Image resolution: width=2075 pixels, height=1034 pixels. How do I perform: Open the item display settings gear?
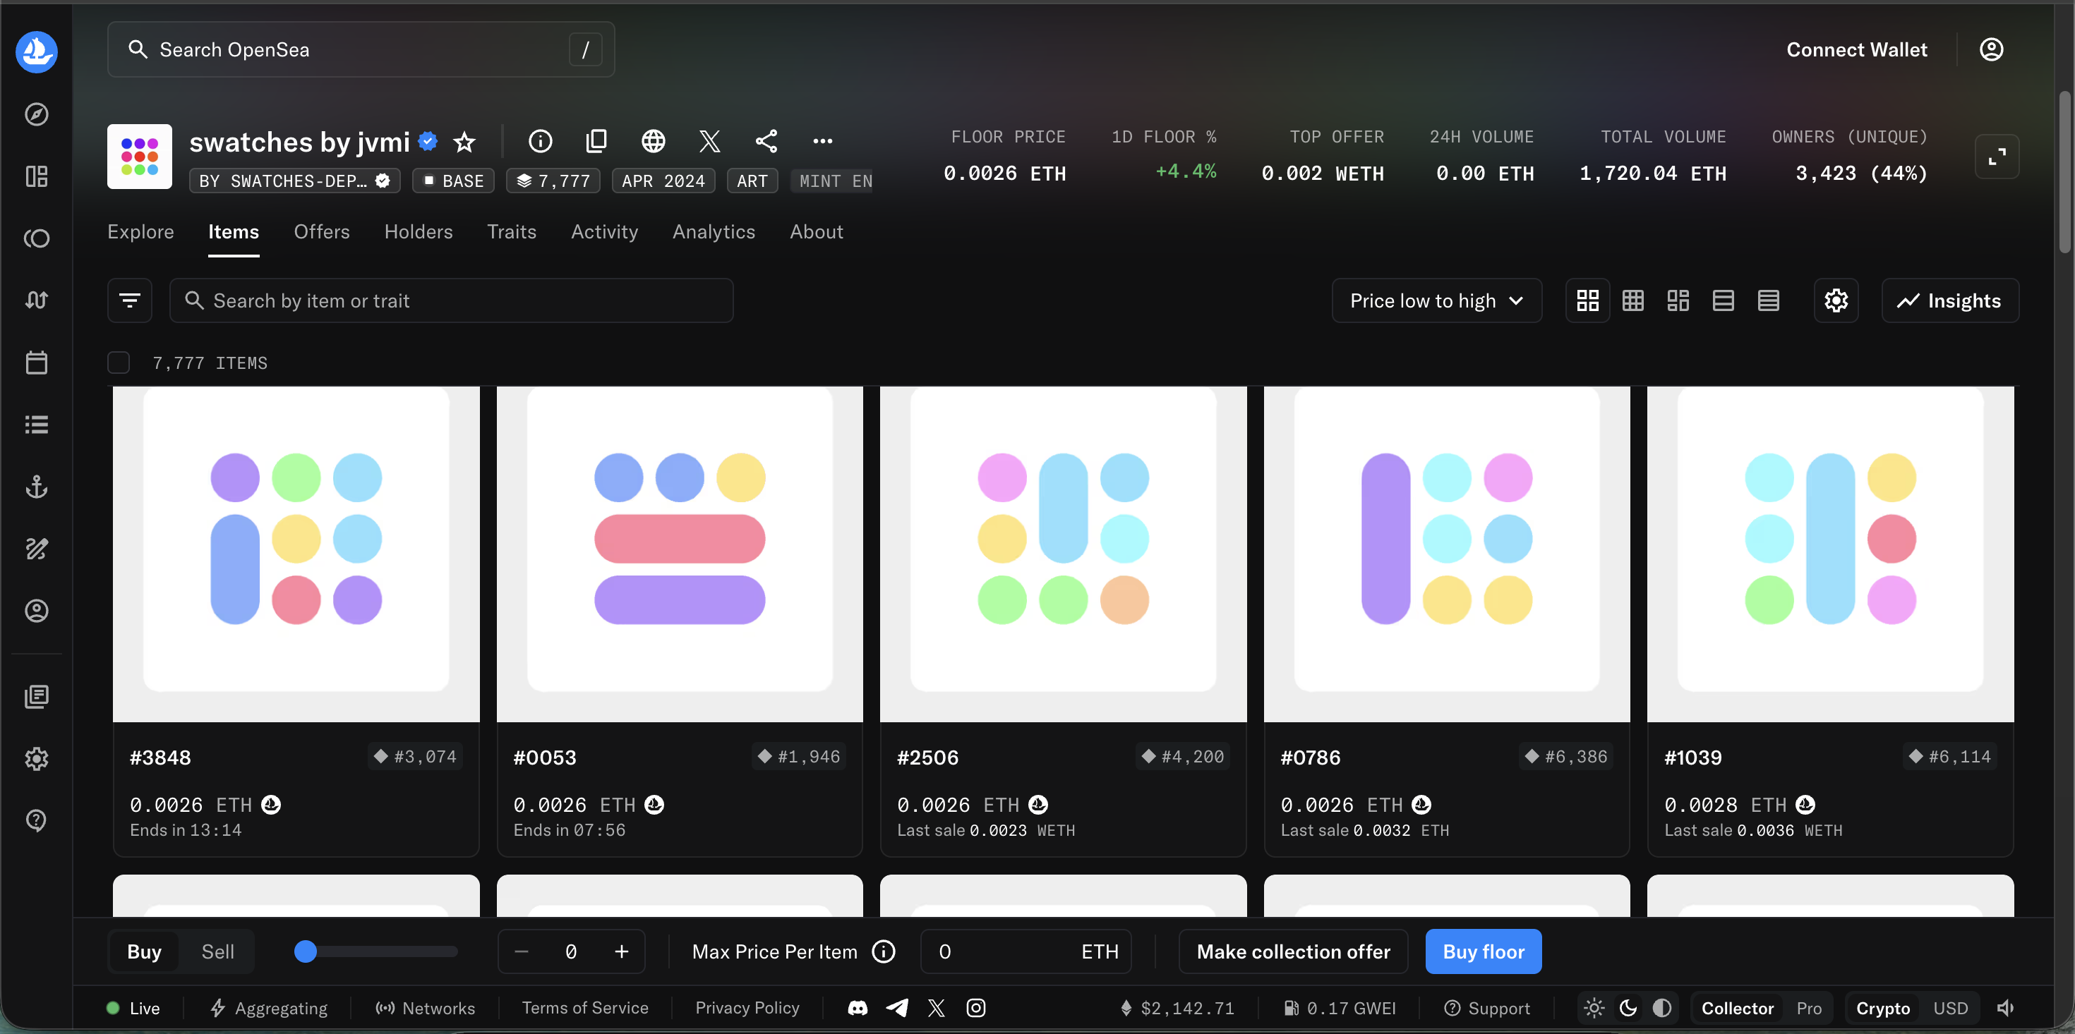click(x=1836, y=300)
